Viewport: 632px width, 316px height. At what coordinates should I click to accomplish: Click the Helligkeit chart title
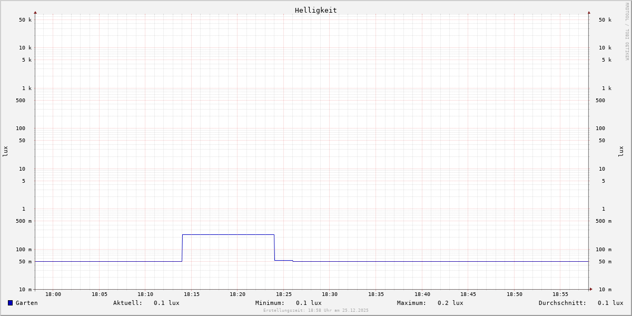tap(316, 10)
